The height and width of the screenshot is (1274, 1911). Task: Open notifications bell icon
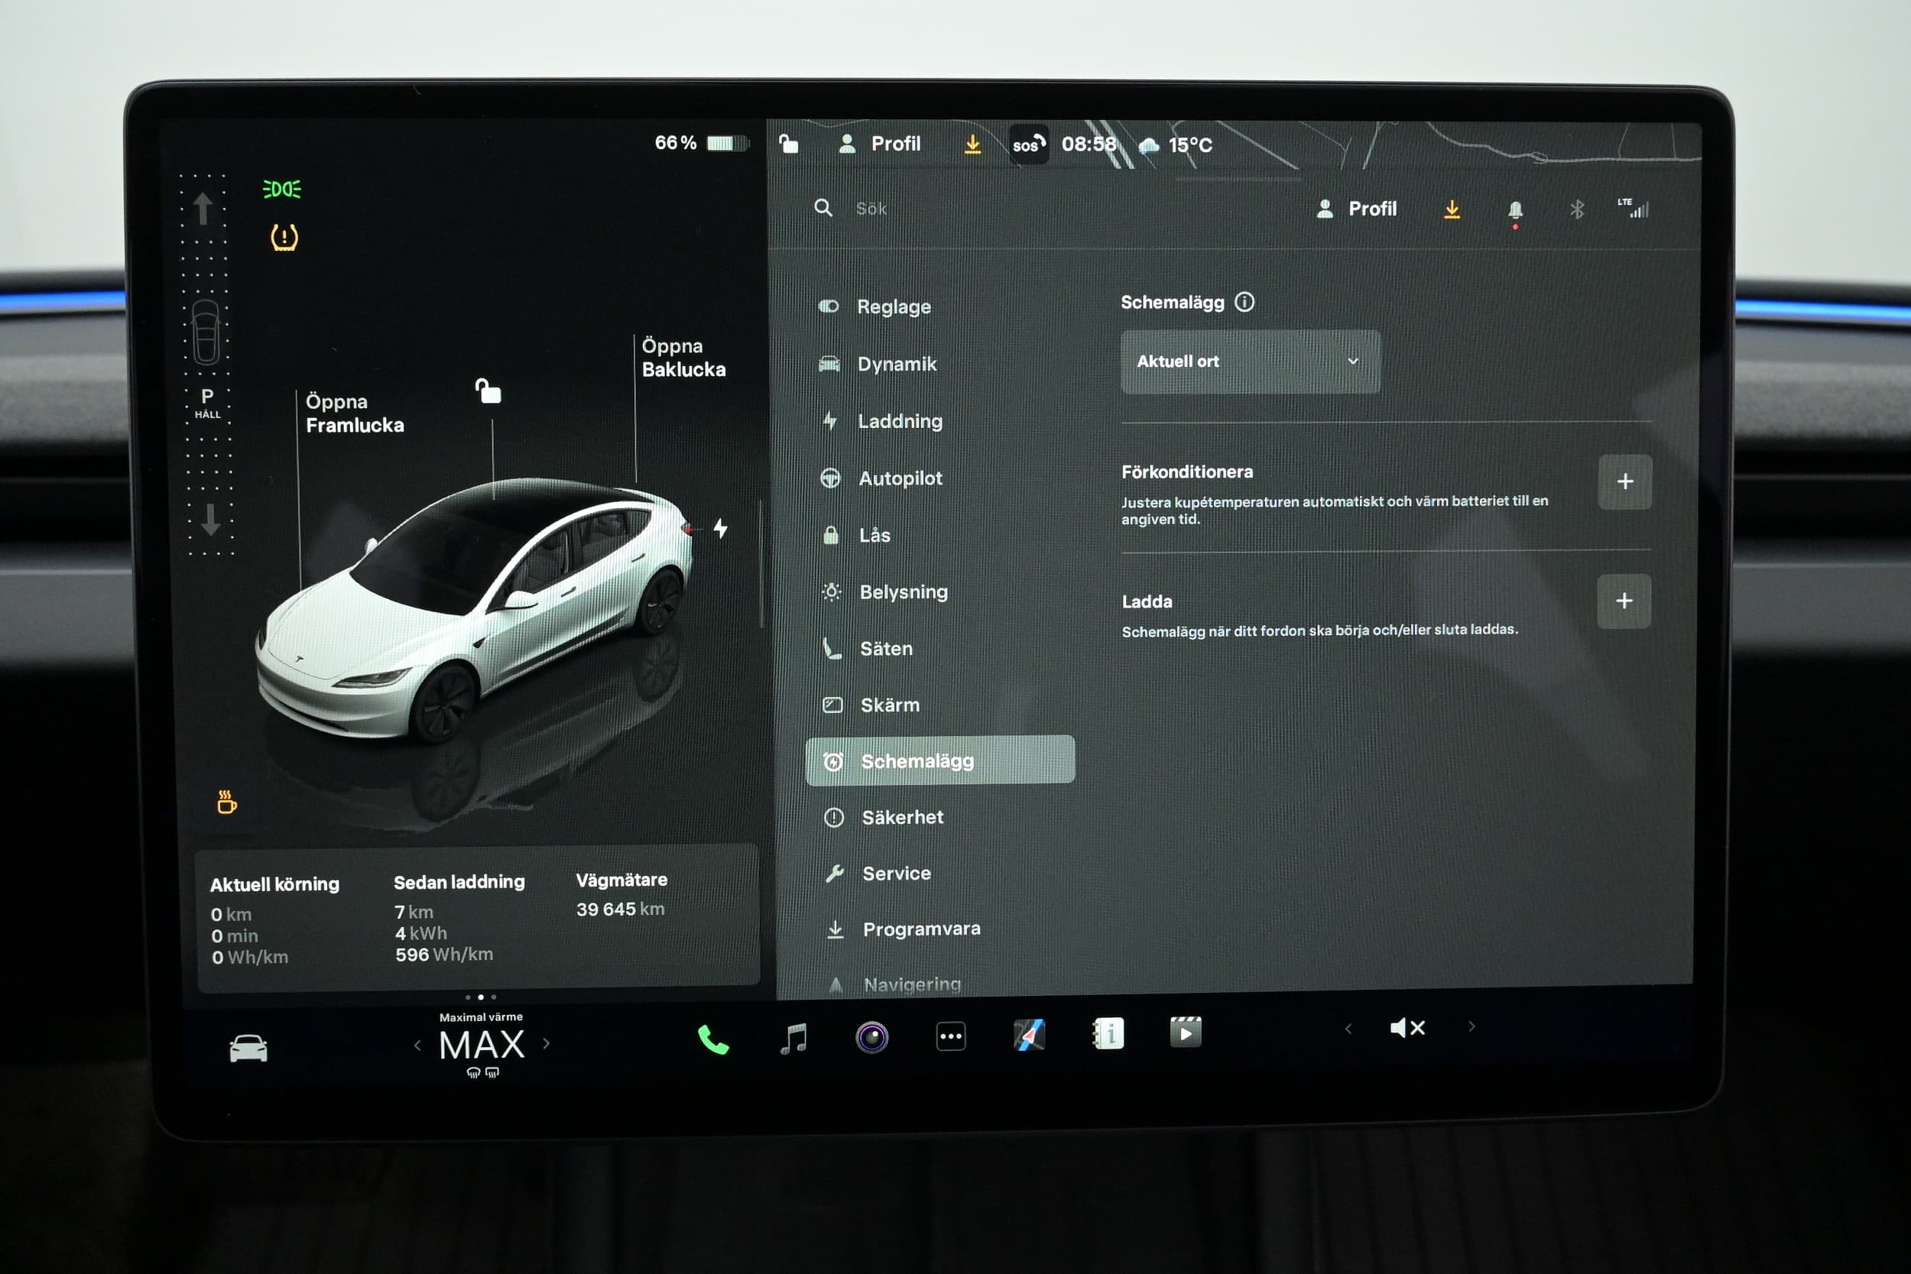(x=1515, y=210)
